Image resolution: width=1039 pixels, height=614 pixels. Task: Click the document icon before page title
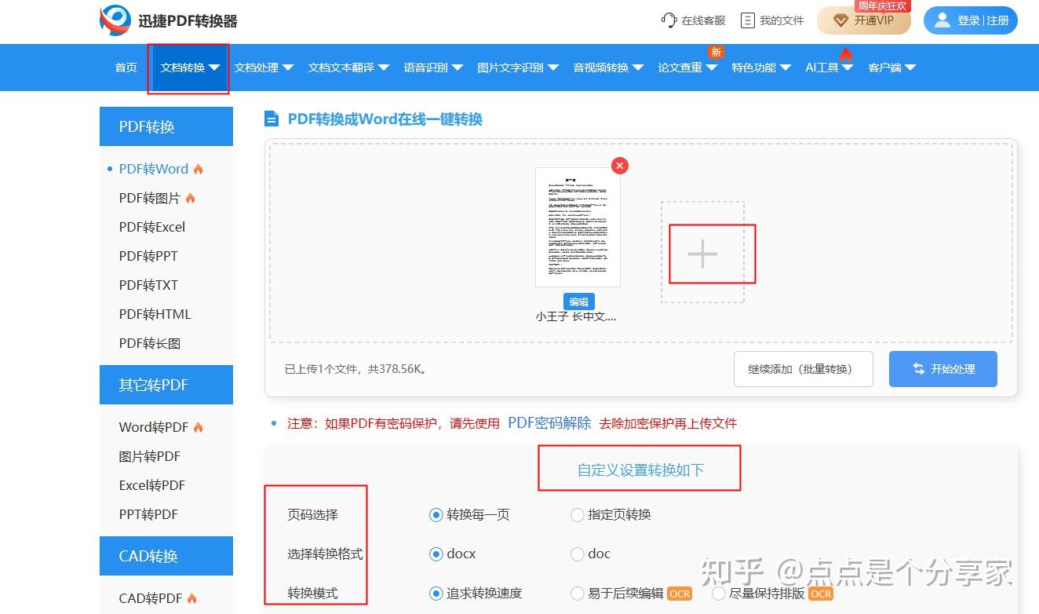(x=272, y=119)
